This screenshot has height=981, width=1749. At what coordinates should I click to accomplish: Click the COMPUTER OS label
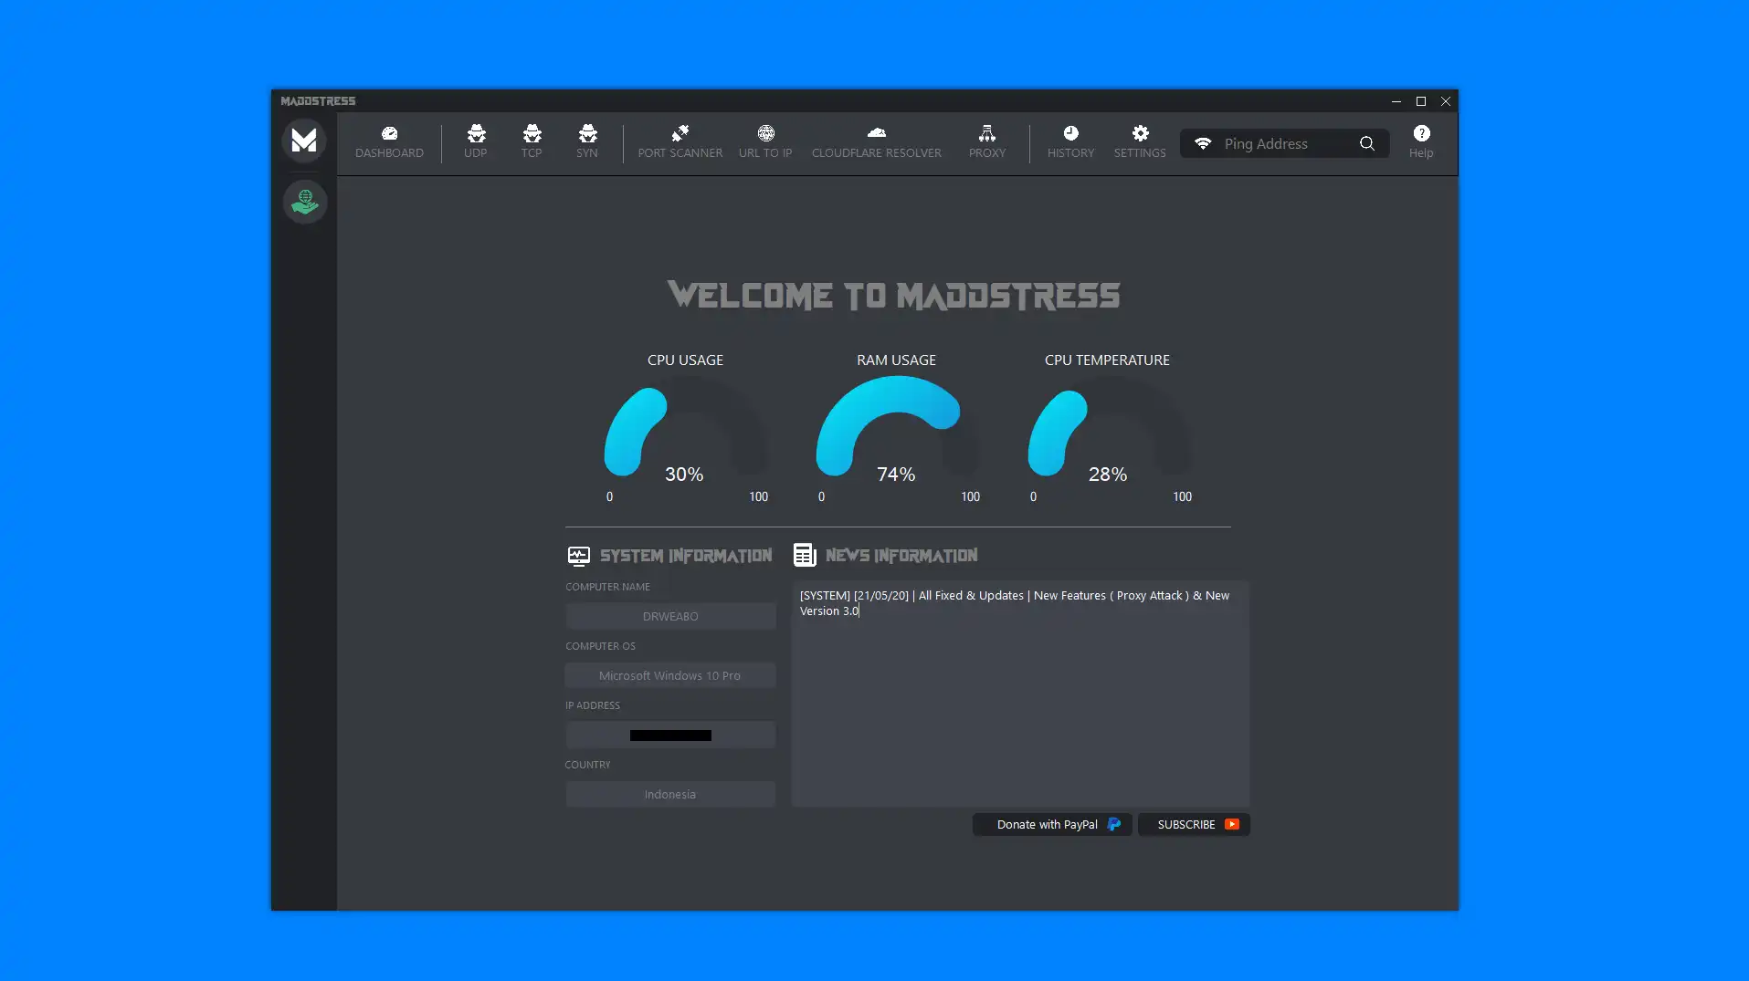[600, 646]
